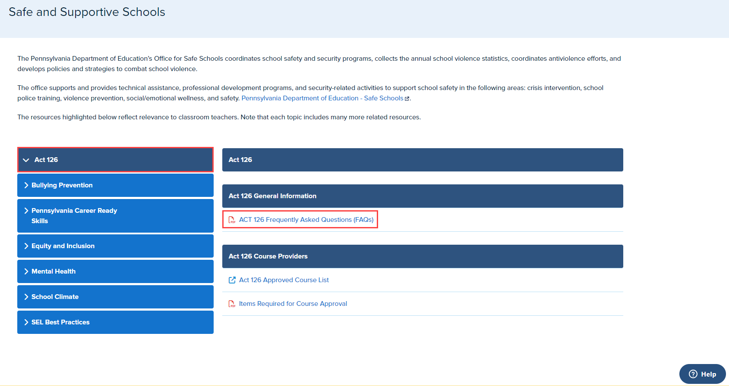Screen dimensions: 729x386
Task: Click the question mark Help icon
Action: [693, 374]
